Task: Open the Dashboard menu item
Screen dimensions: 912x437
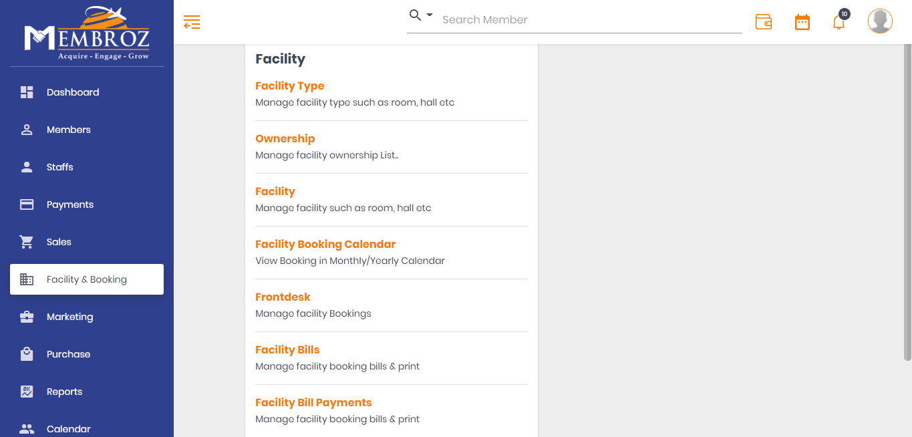Action: (72, 92)
